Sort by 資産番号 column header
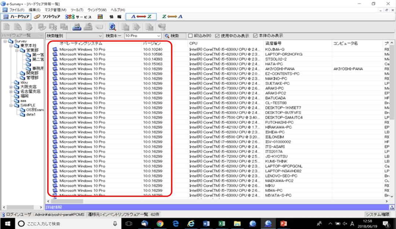The image size is (396, 229). pyautogui.click(x=273, y=43)
